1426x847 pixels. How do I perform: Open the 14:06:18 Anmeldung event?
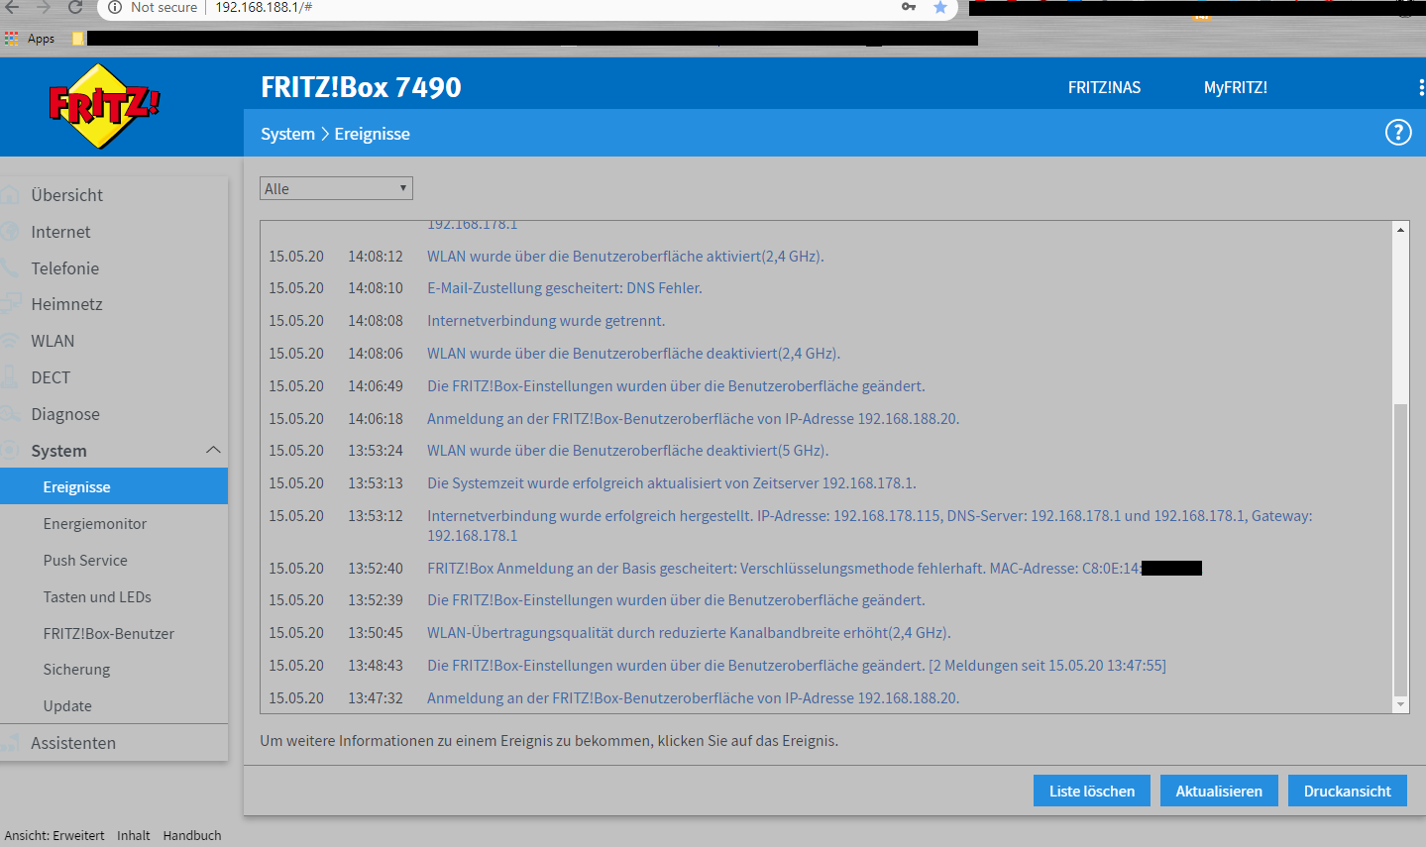point(693,419)
